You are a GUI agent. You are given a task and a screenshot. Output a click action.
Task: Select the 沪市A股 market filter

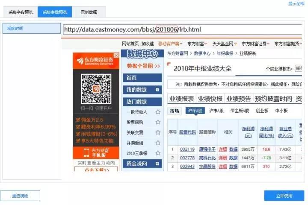(216, 111)
